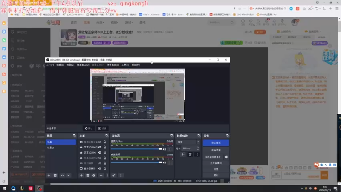The width and height of the screenshot is (341, 192).
Task: Open source filters (滤镜) button
Action: pos(102,128)
